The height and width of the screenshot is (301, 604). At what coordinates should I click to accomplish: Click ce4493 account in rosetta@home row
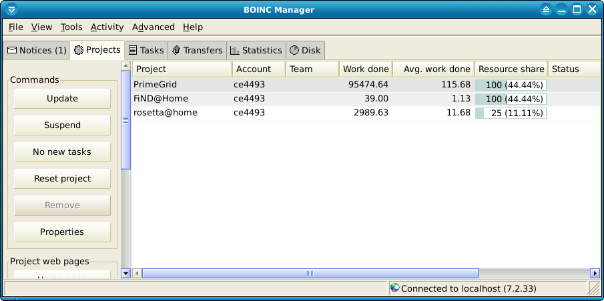pyautogui.click(x=249, y=113)
